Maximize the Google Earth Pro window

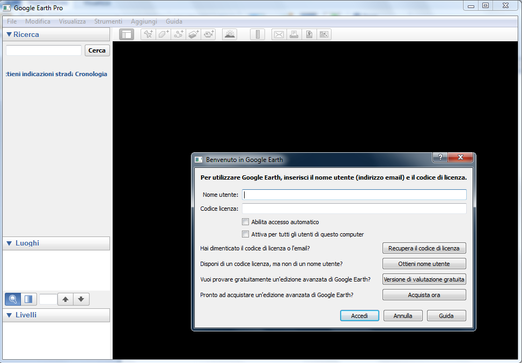tap(486, 5)
